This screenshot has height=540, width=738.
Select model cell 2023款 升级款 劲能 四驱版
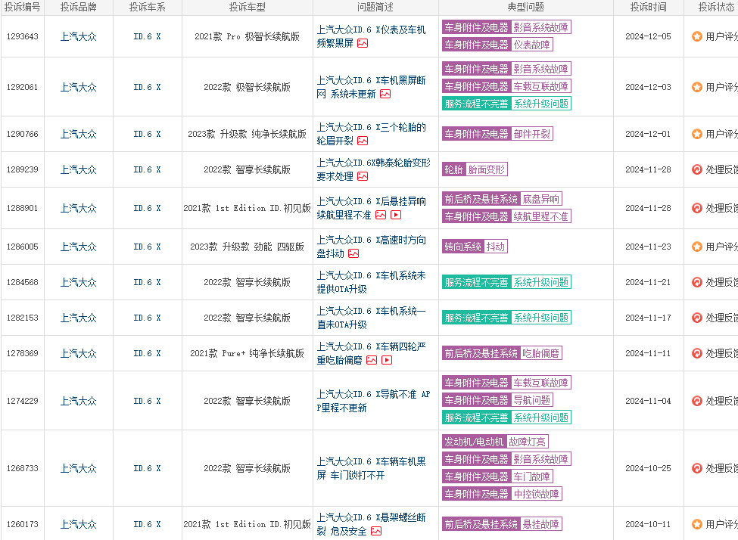(247, 247)
